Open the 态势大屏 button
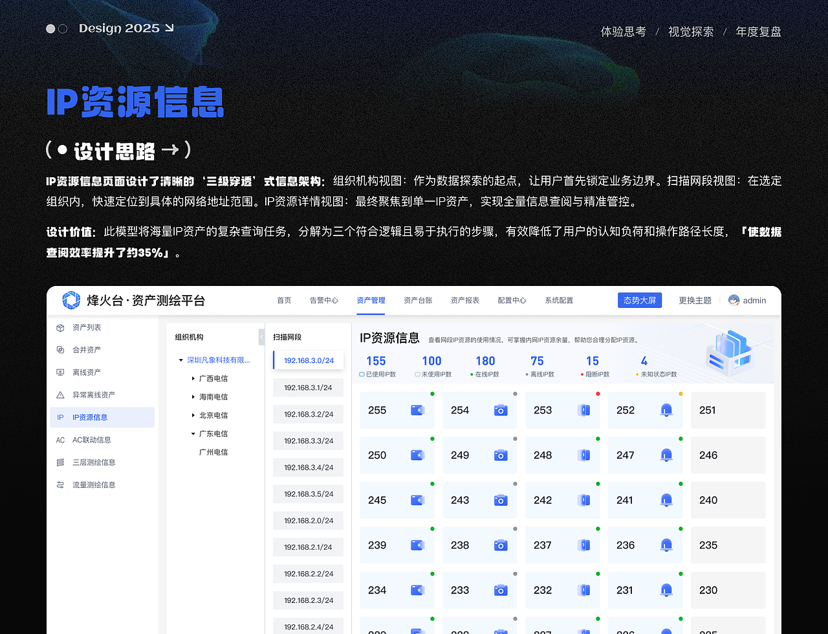This screenshot has height=634, width=828. coord(640,300)
